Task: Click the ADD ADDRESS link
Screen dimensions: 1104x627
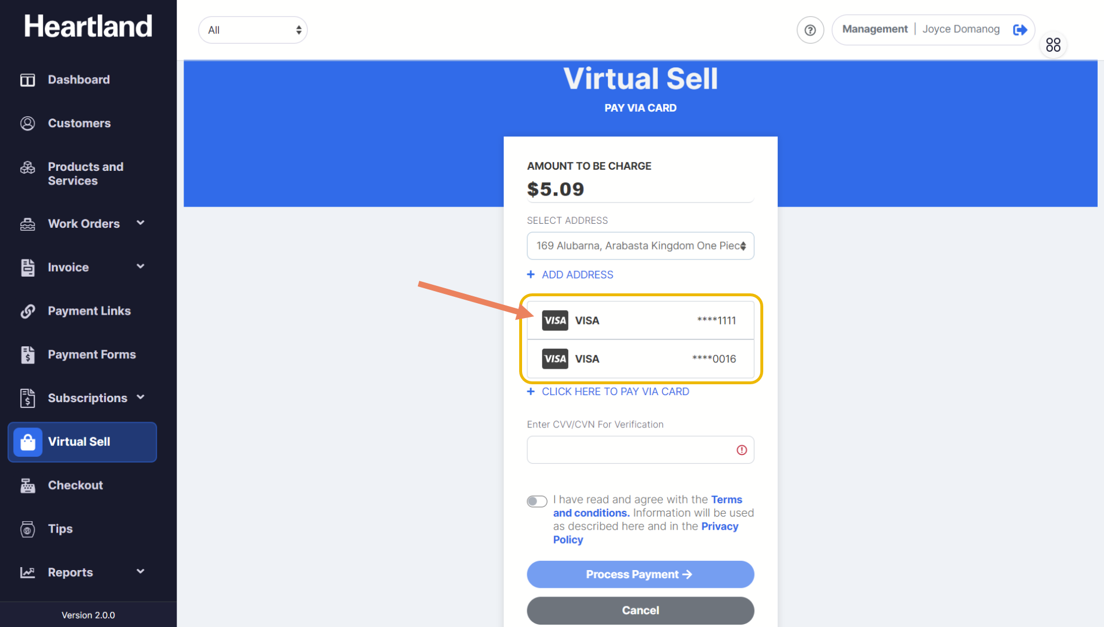Action: (x=577, y=274)
